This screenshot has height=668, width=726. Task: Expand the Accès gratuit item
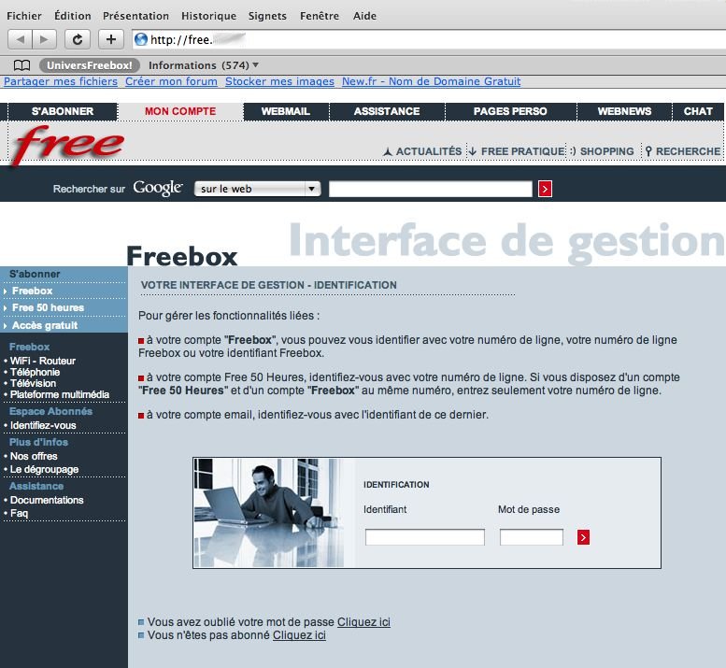click(45, 325)
